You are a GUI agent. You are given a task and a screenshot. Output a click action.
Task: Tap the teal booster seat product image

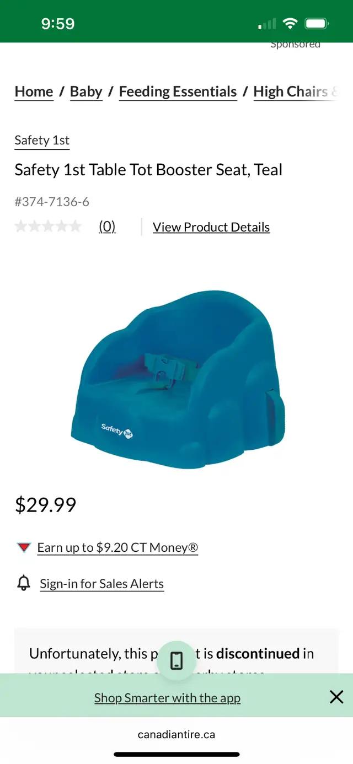click(178, 379)
